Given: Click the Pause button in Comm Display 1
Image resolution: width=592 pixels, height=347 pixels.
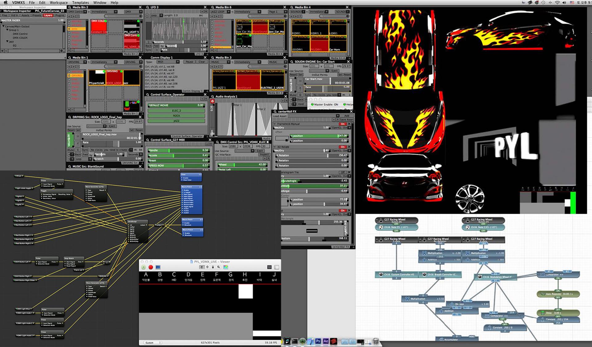Looking at the screenshot, I should click(189, 62).
